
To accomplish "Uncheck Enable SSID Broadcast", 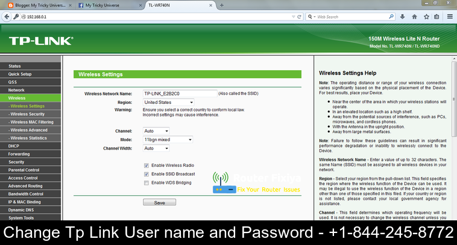I will click(147, 174).
